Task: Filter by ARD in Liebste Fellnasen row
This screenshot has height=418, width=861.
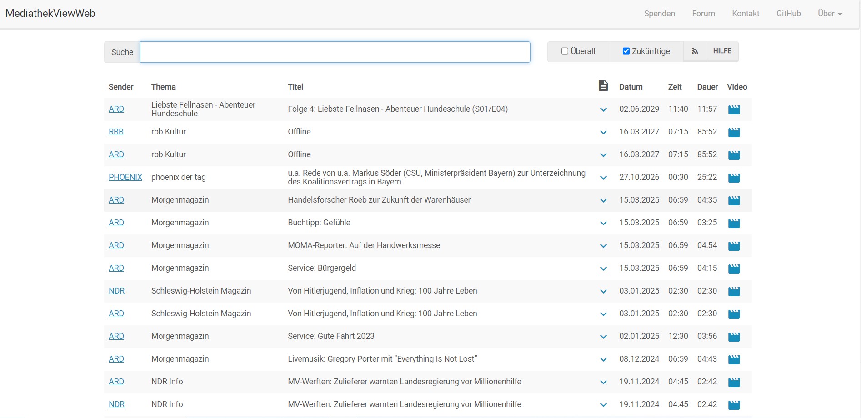Action: [116, 109]
